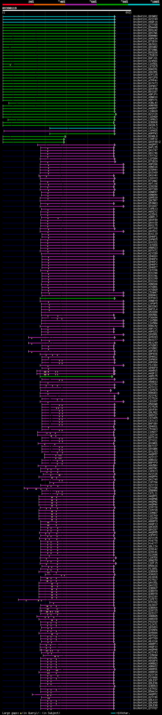162x715 pixels.
Task: Select the UniRef100_A4QPP3 label
Action: click(x=145, y=145)
